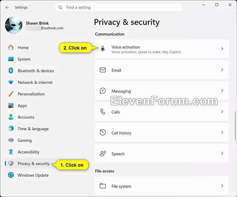This screenshot has width=237, height=197.
Task: Click the Home house icon in sidebar
Action: pos(11,47)
